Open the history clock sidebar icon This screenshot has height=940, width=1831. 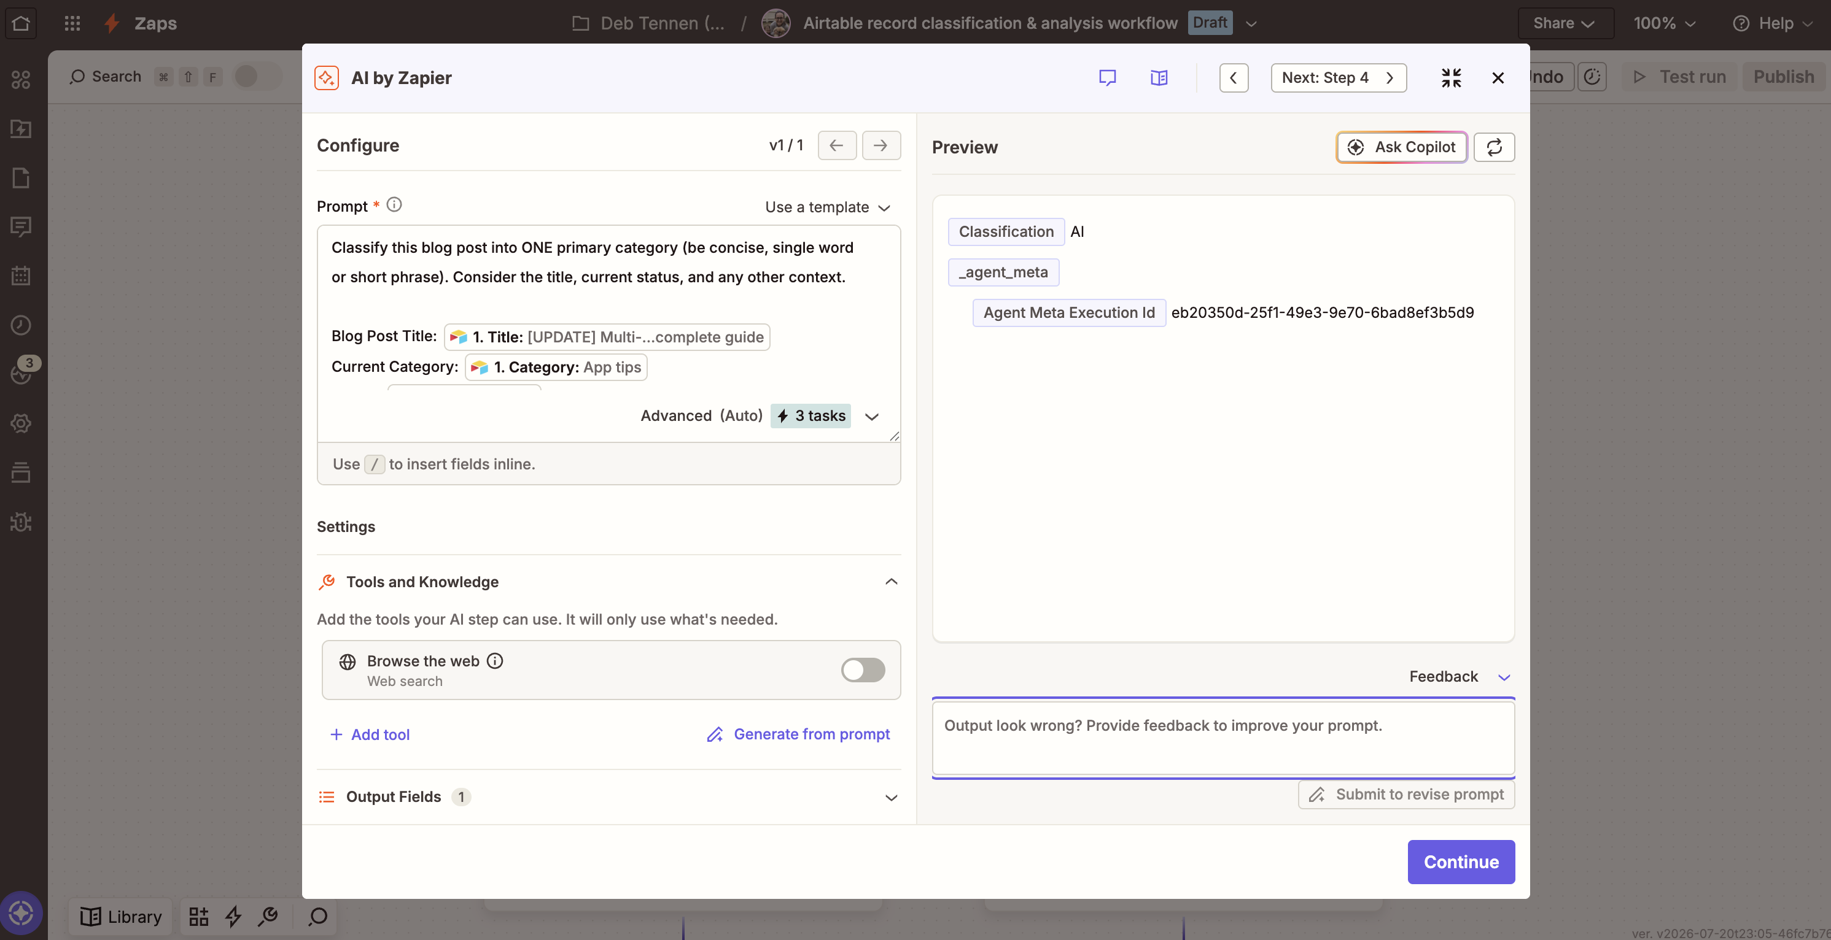point(21,325)
